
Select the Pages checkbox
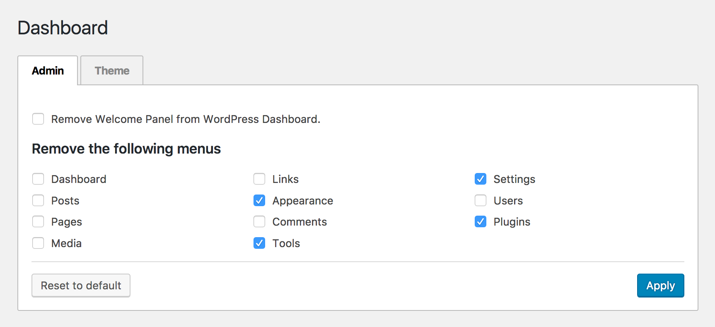(x=38, y=222)
